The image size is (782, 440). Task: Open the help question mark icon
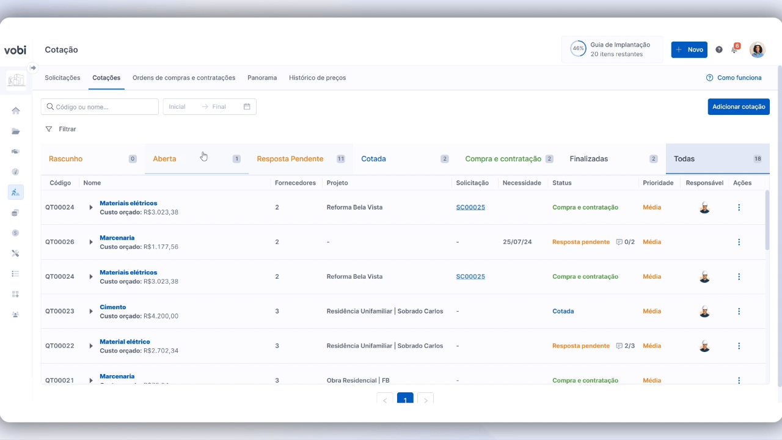tap(719, 50)
